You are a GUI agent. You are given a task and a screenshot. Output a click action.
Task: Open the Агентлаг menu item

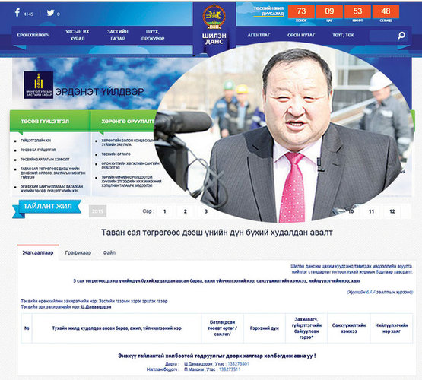[x=259, y=35]
